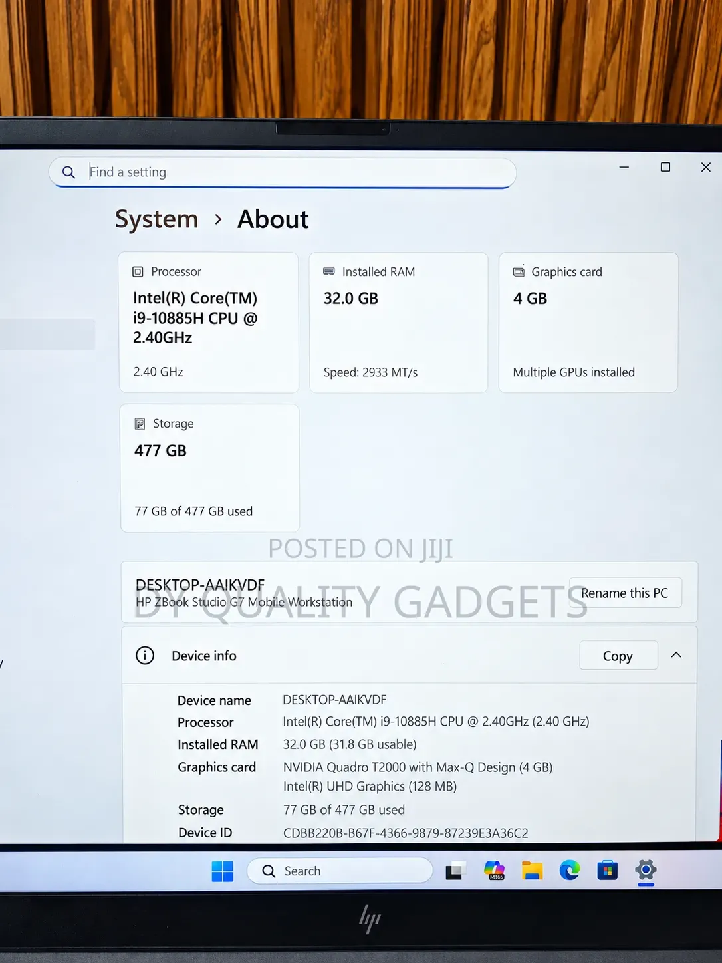Select the Device ID value
The image size is (722, 963).
406,833
